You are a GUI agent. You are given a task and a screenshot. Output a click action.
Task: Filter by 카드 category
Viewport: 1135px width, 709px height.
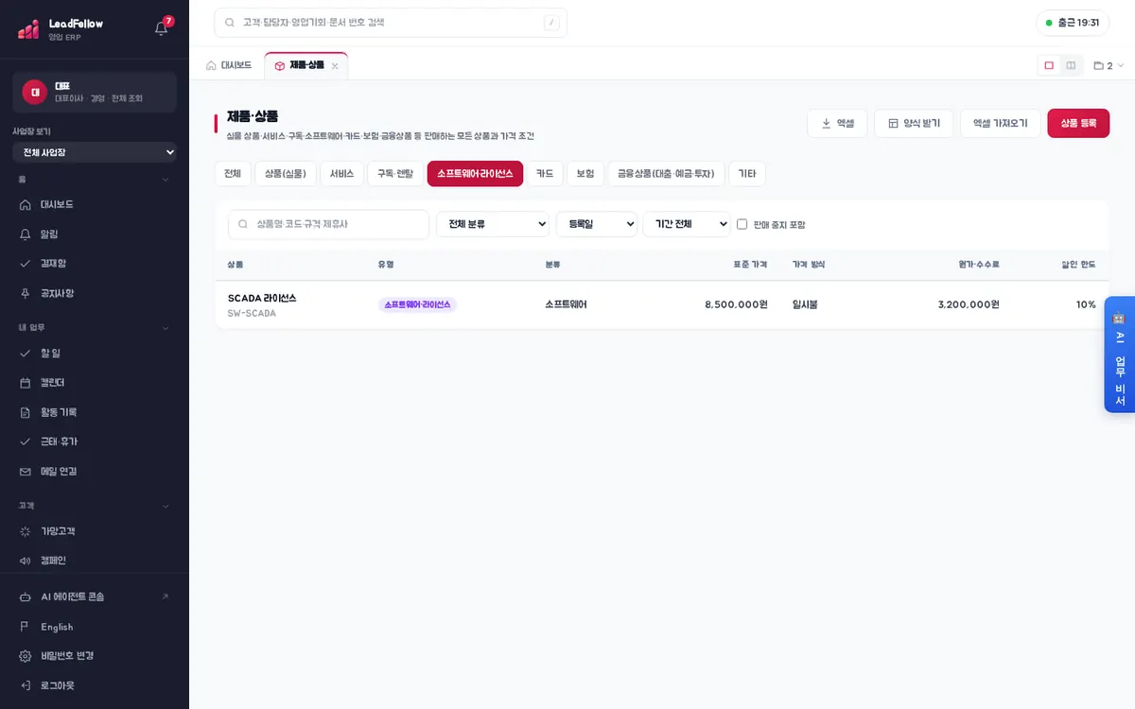(545, 174)
